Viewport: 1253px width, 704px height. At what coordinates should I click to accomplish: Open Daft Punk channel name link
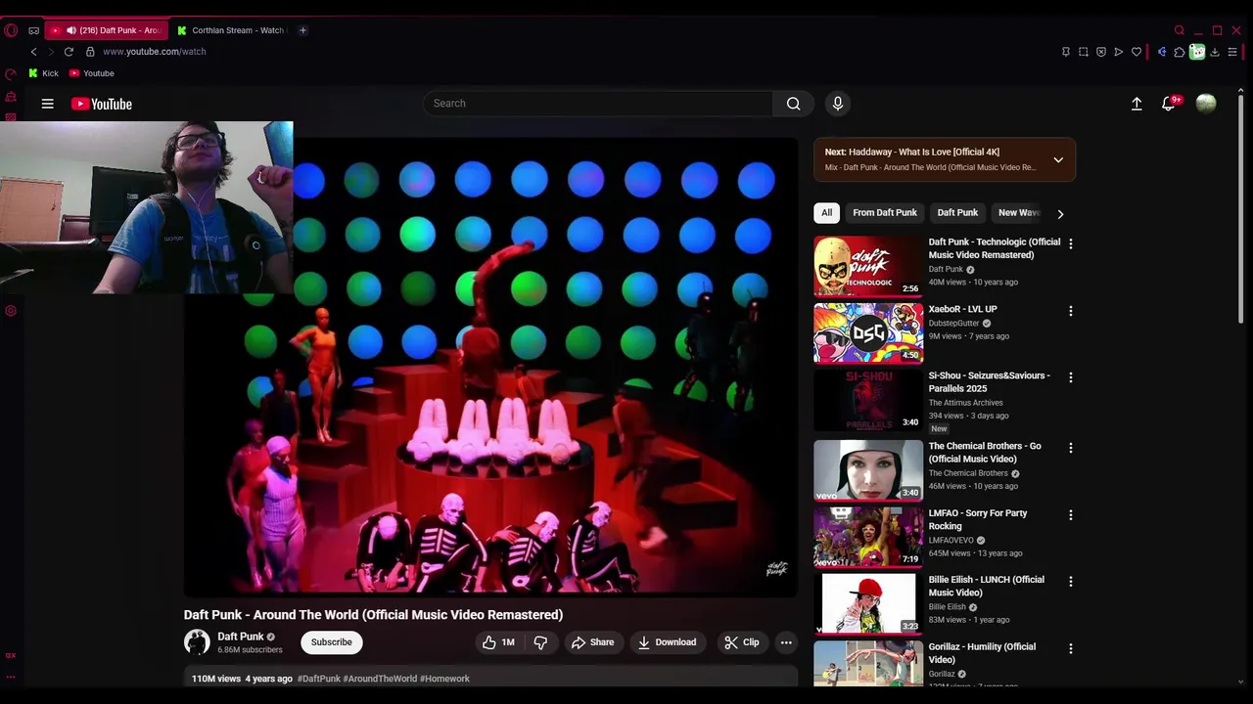(x=241, y=637)
